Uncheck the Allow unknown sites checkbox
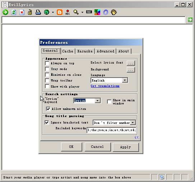 click(x=48, y=109)
